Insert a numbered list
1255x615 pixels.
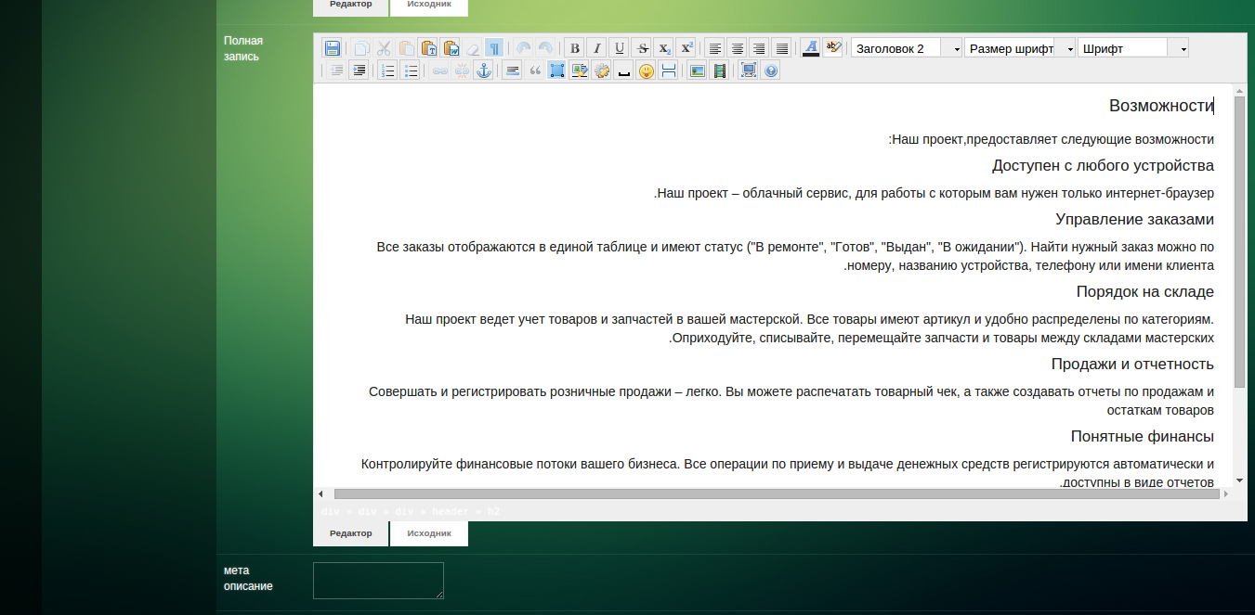point(388,70)
